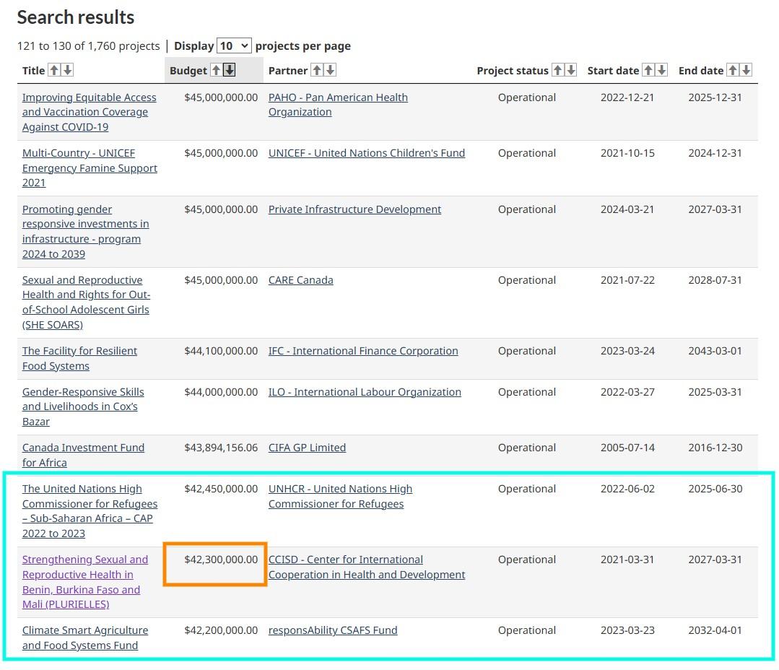This screenshot has height=670, width=779.
Task: Open UNHCR partner link in Partner column
Action: pos(340,496)
